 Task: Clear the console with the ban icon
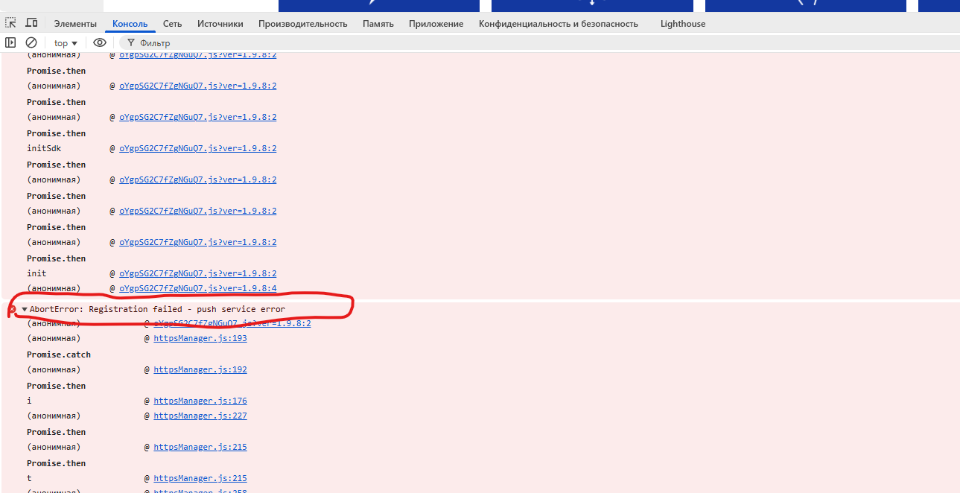[x=31, y=43]
